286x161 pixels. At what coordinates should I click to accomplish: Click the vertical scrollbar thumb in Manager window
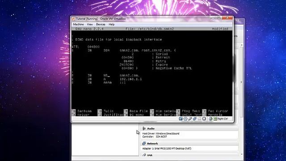[x=242, y=82]
